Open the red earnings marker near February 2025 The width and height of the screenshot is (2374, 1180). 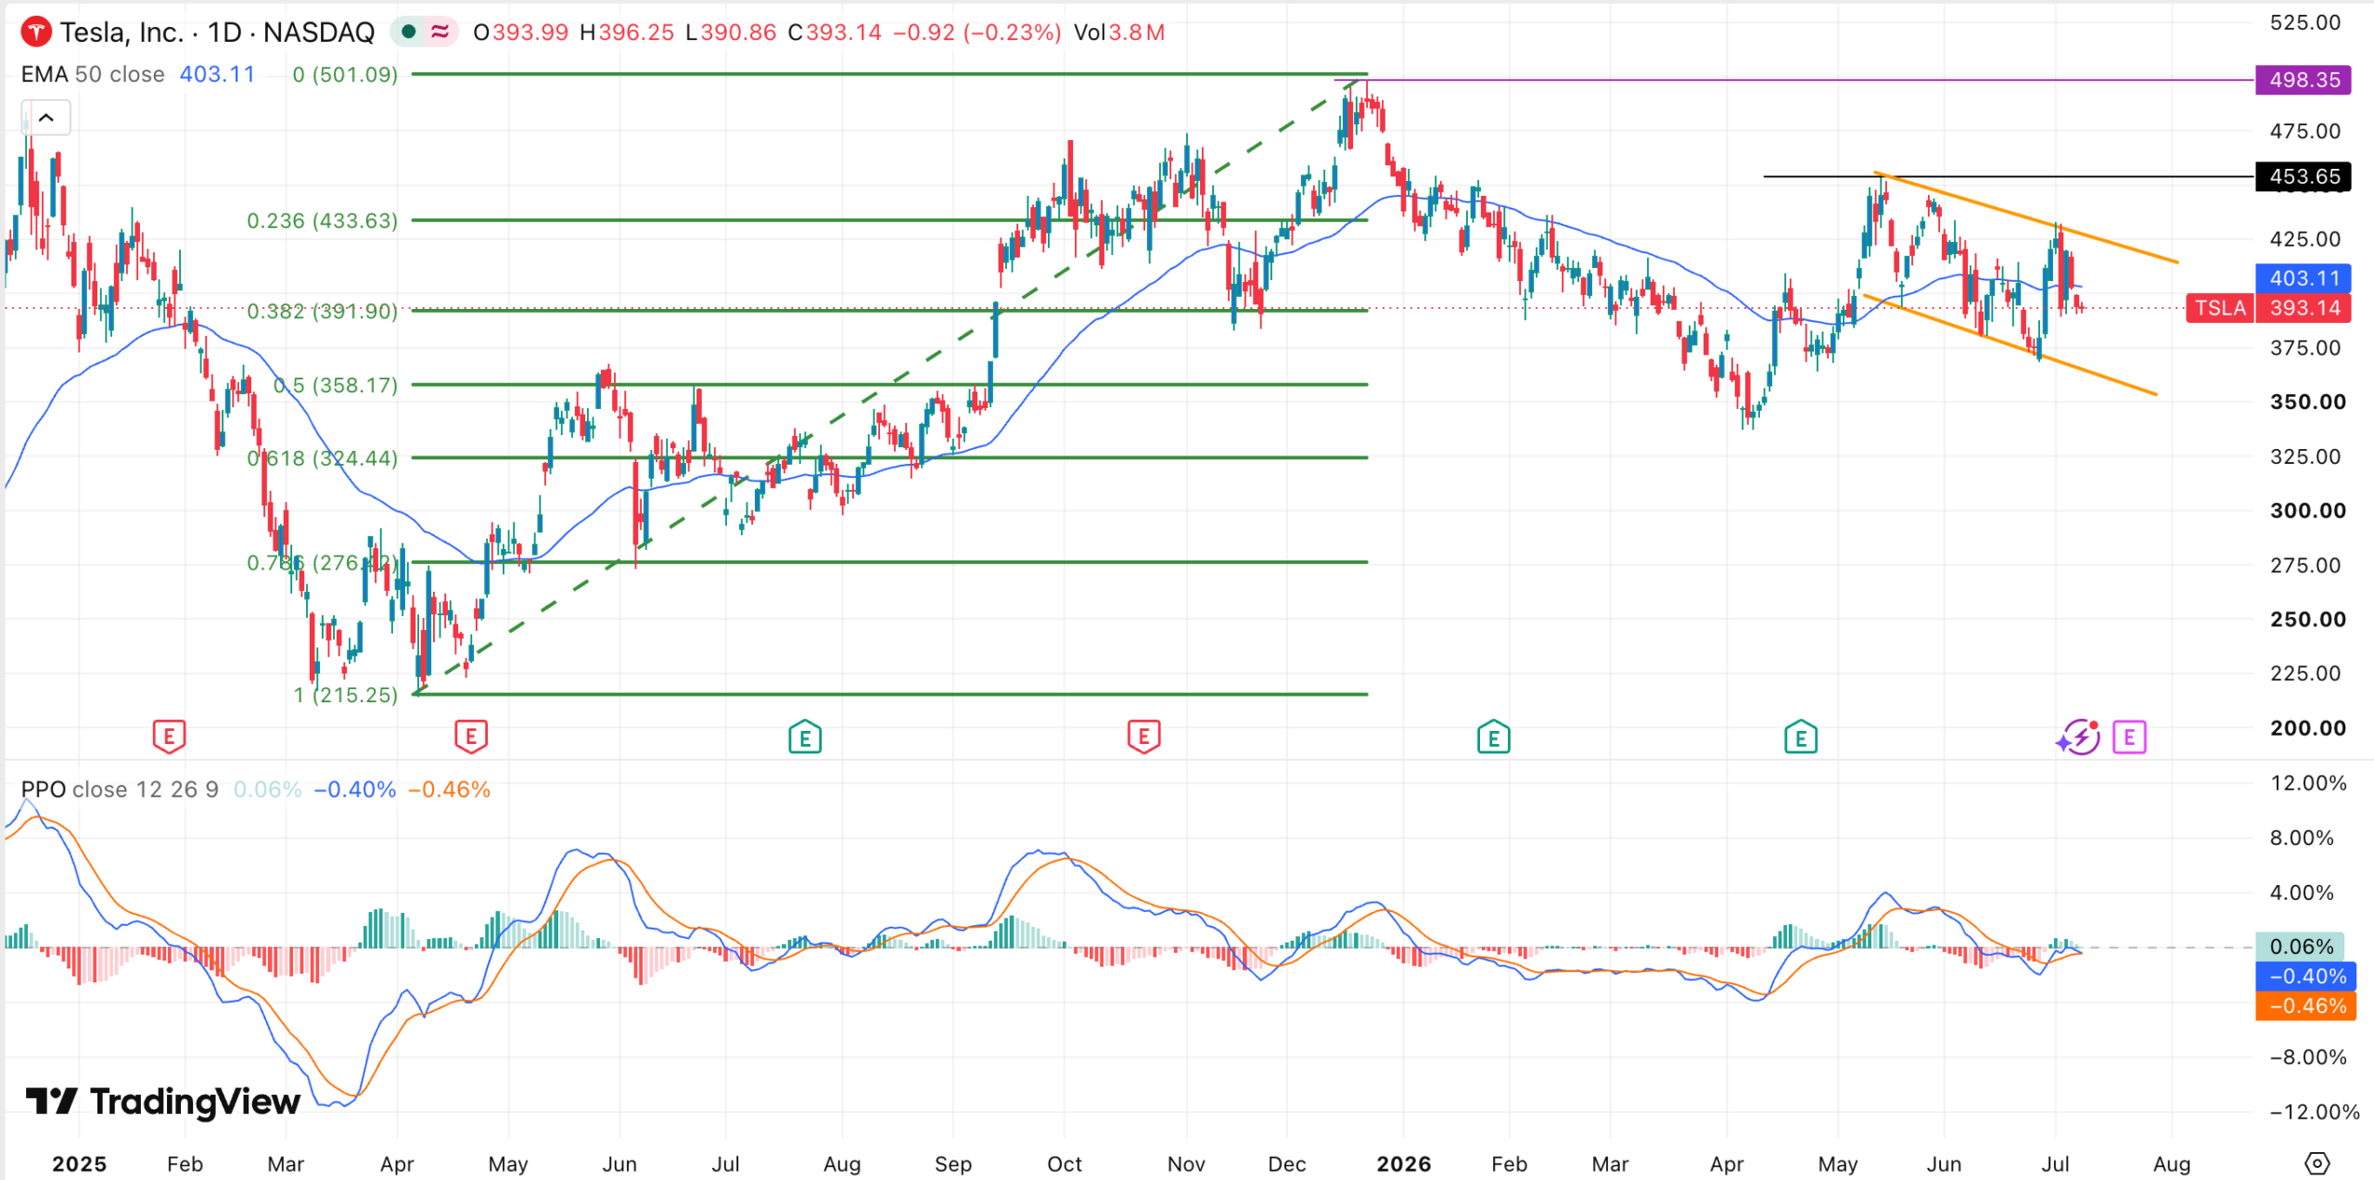pos(169,737)
